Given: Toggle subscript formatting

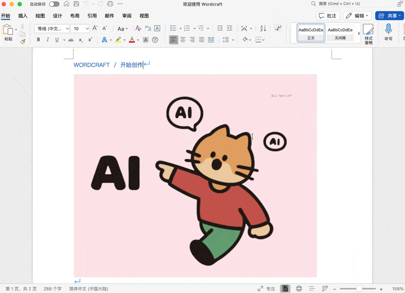Looking at the screenshot, I should point(81,40).
